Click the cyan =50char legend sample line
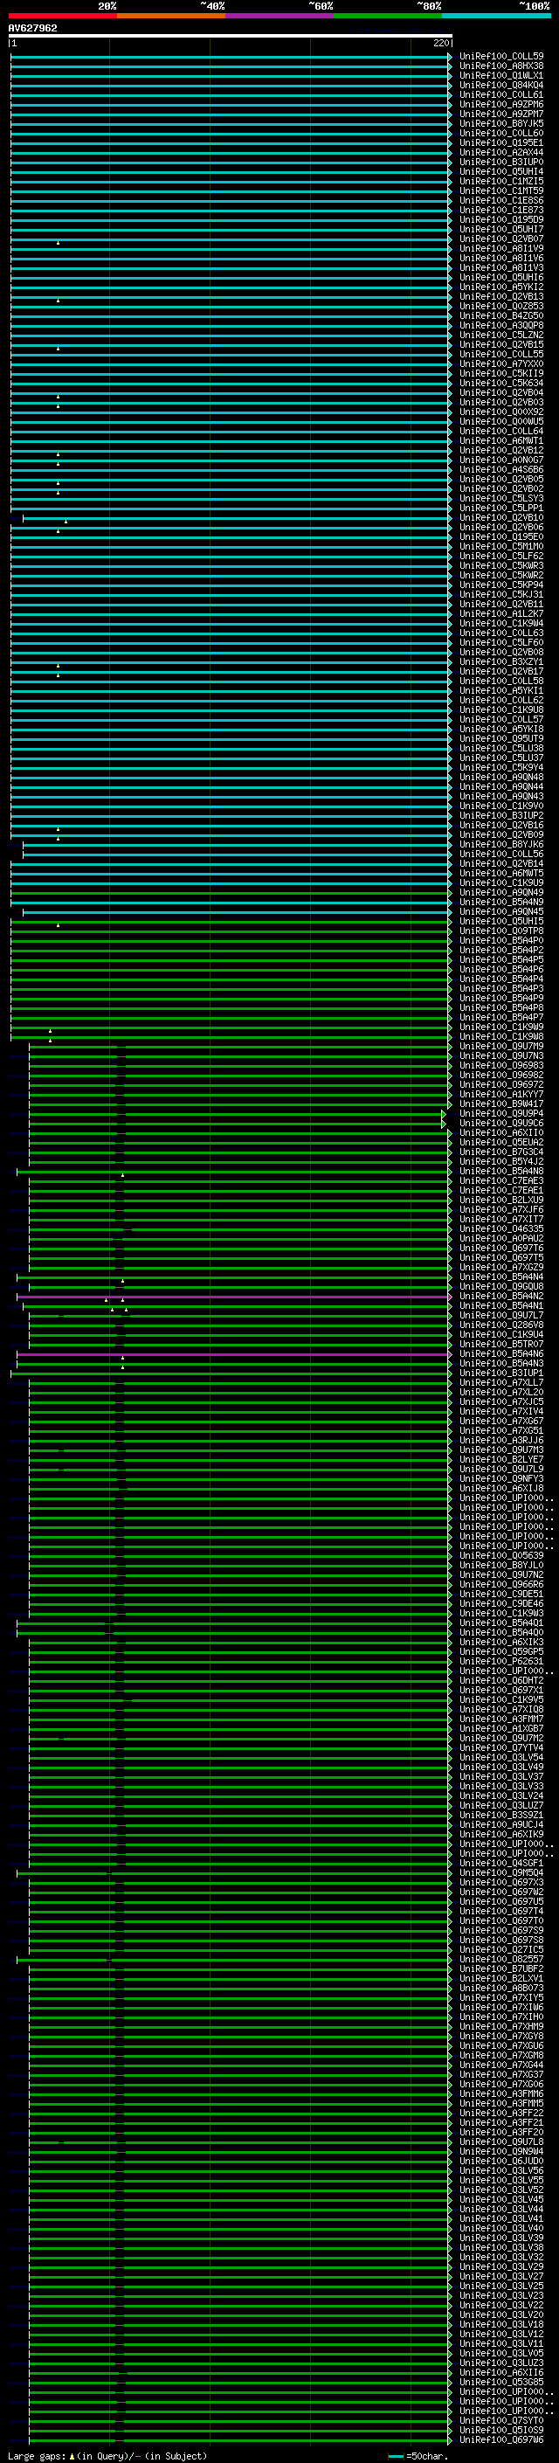This screenshot has height=2463, width=559. (x=396, y=2456)
